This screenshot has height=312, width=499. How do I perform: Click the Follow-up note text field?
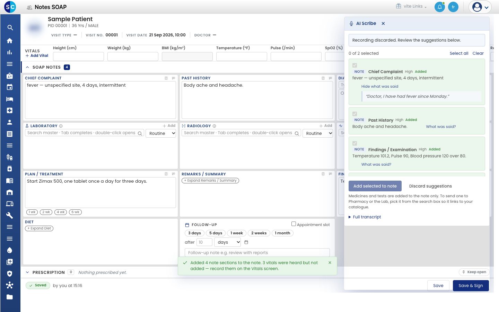(x=257, y=253)
